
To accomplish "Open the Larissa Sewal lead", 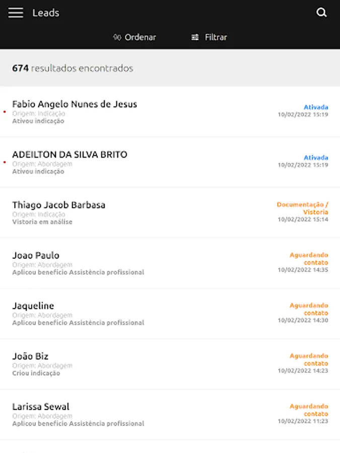I will (x=170, y=414).
